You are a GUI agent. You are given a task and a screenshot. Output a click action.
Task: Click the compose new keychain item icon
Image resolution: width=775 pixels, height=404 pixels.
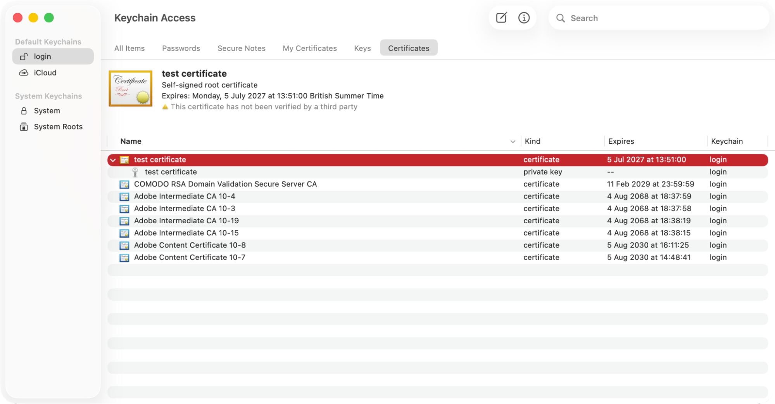point(501,18)
